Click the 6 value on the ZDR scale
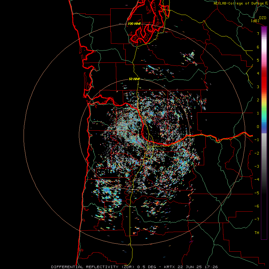The width and height of the screenshot is (269, 269). coord(258,47)
